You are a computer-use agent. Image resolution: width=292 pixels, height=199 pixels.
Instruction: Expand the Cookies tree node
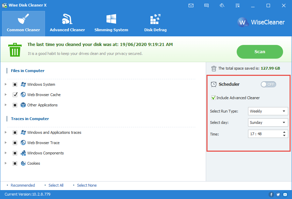[6, 163]
